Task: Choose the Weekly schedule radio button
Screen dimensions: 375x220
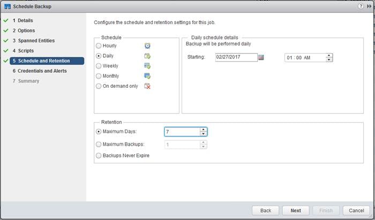Action: [x=98, y=66]
